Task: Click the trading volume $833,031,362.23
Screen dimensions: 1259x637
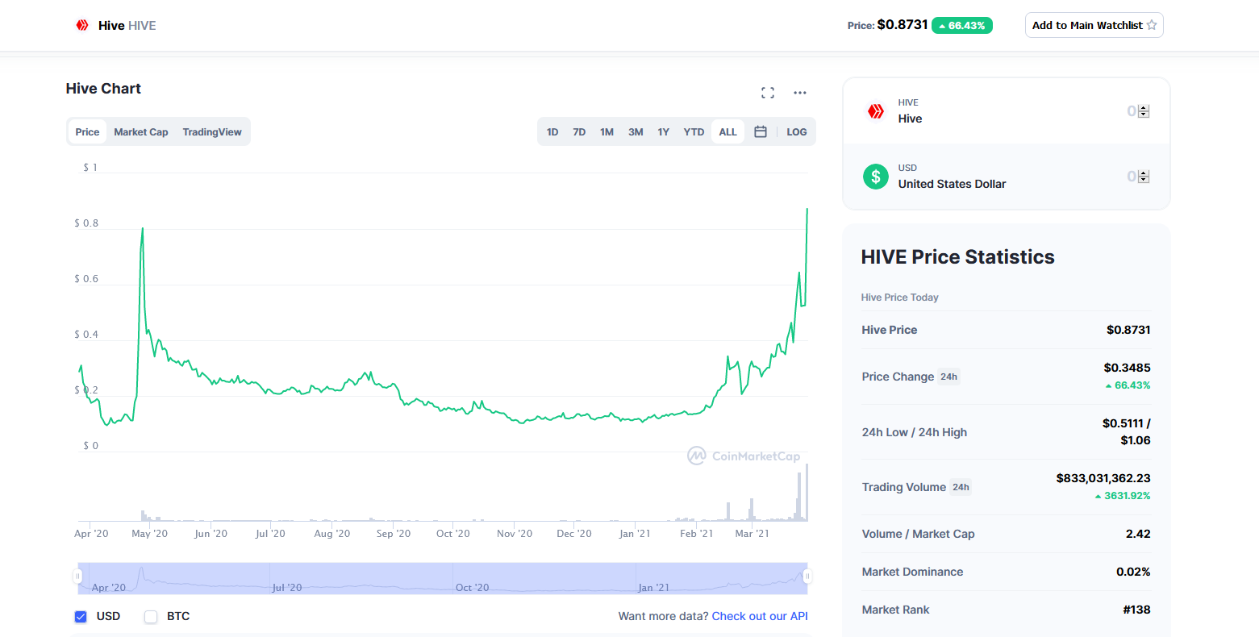Action: pyautogui.click(x=1103, y=478)
